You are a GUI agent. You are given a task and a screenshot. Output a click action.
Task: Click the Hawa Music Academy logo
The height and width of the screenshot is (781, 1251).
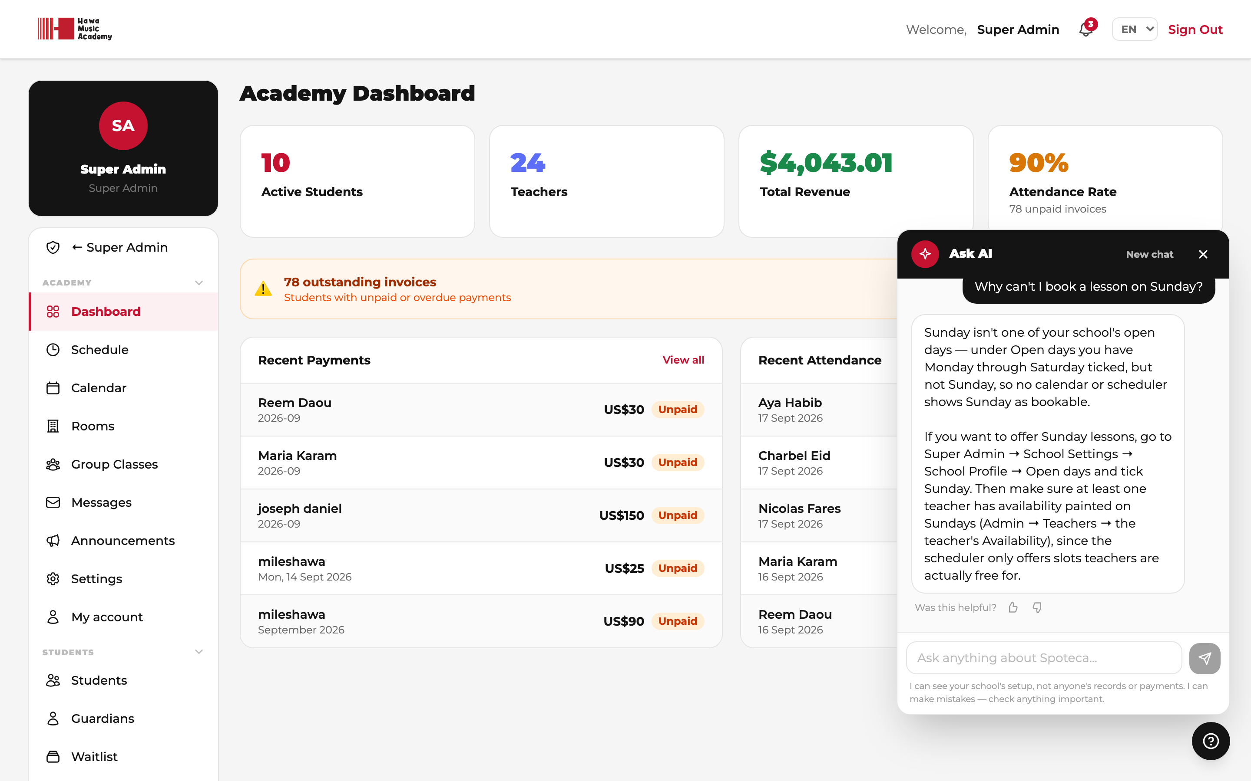[75, 29]
